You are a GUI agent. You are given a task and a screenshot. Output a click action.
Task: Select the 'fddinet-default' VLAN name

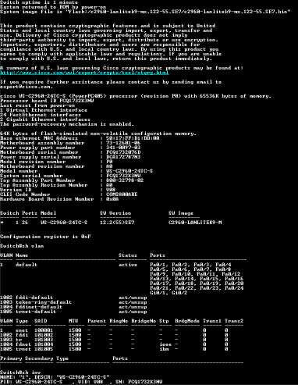(39, 307)
